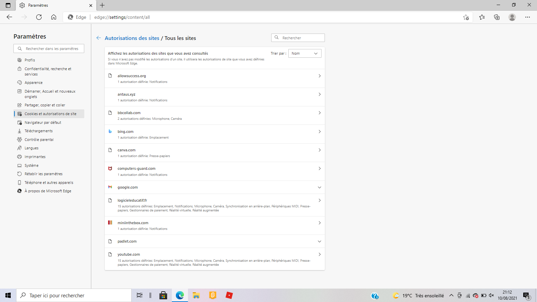Open the weather widget showing 19°C
Viewport: 537px width, 302px height.
coord(418,295)
